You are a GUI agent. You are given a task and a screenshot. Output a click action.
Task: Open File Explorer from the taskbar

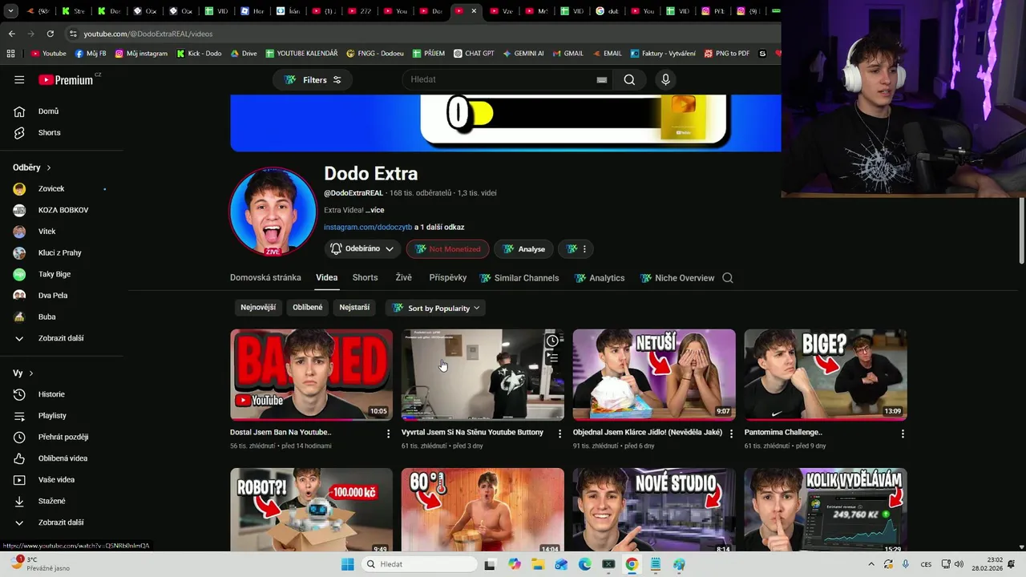coord(537,564)
